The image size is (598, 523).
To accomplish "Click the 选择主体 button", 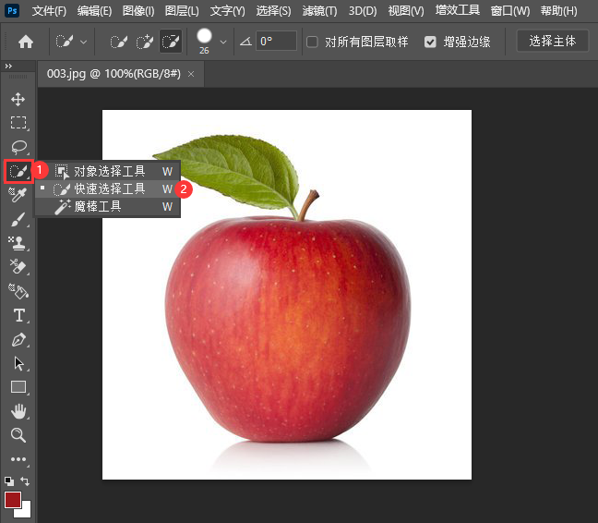I will click(x=552, y=42).
